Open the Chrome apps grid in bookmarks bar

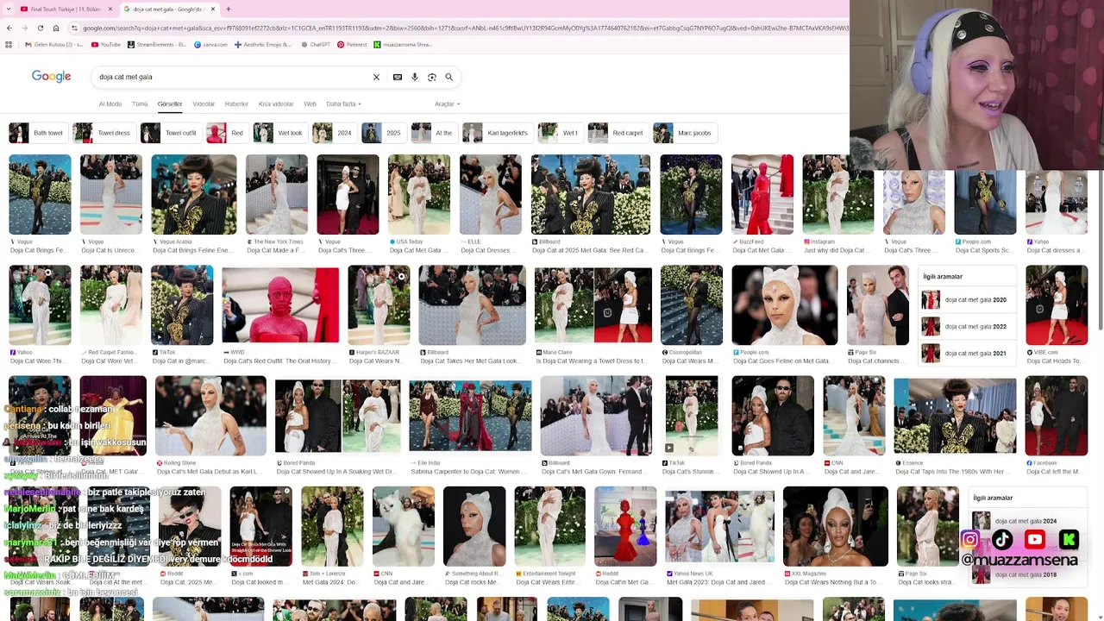[x=9, y=44]
